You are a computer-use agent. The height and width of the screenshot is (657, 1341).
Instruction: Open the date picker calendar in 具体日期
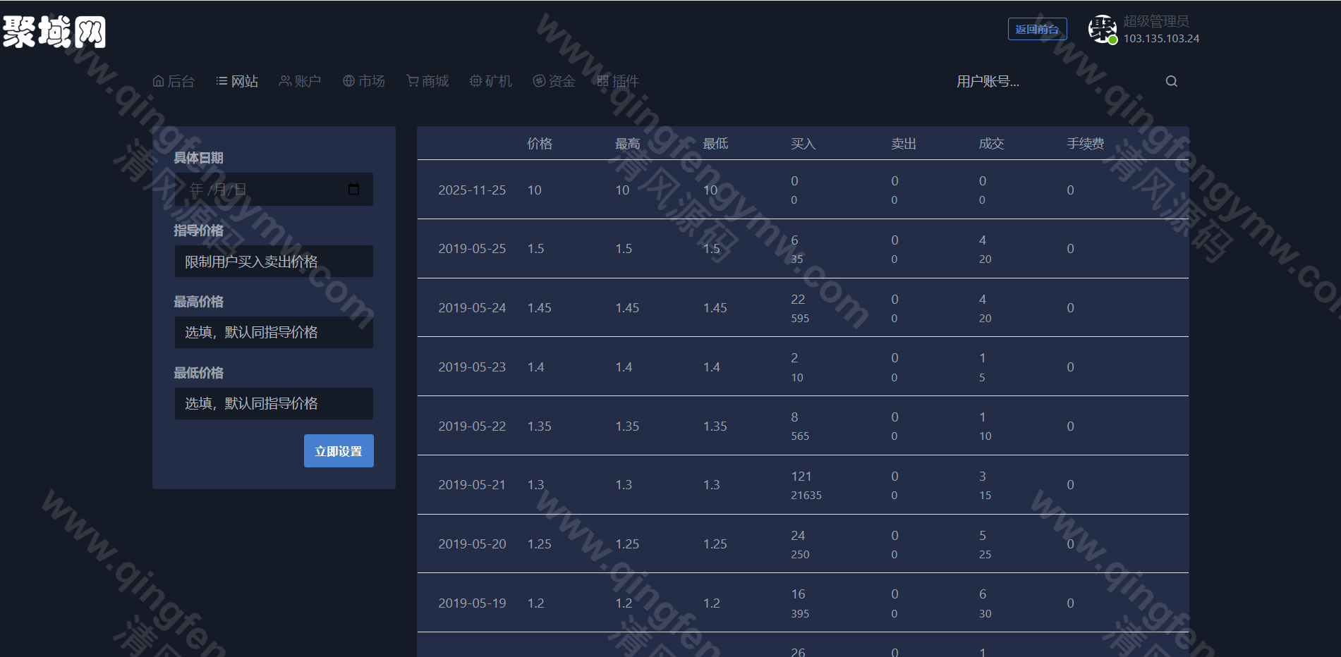point(353,189)
